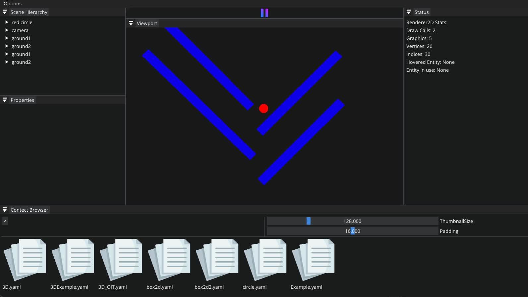
Task: Expand the first ground1 tree node
Action: [x=7, y=38]
